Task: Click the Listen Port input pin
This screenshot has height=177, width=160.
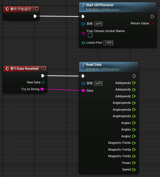Action: click(x=83, y=43)
